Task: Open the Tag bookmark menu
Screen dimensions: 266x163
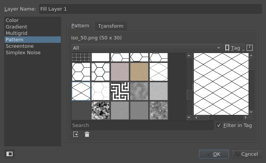Action: (x=234, y=48)
